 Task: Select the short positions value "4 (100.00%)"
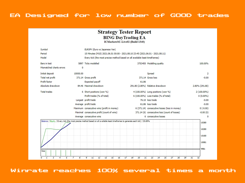(x=139, y=92)
